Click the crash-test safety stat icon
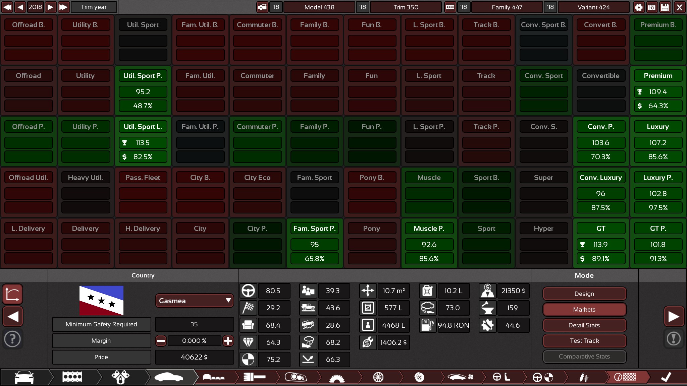 coord(248,359)
